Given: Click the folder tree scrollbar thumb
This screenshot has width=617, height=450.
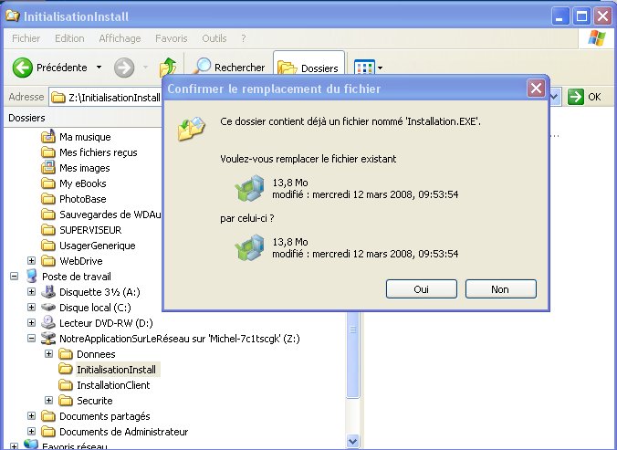Looking at the screenshot, I should (353, 354).
